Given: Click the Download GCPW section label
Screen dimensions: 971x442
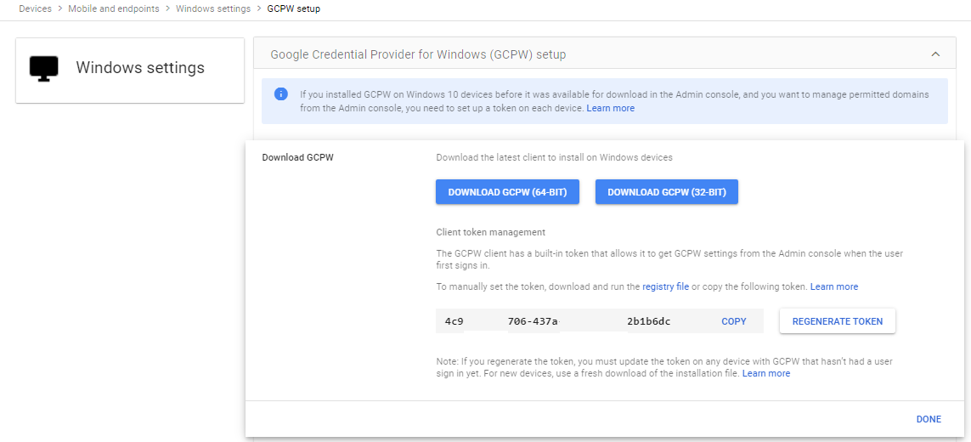Looking at the screenshot, I should click(x=298, y=157).
